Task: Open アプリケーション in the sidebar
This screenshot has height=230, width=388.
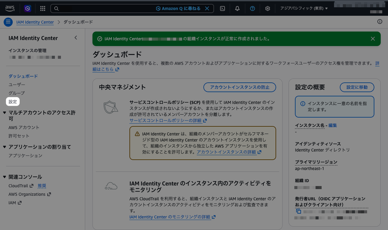Action: point(25,155)
